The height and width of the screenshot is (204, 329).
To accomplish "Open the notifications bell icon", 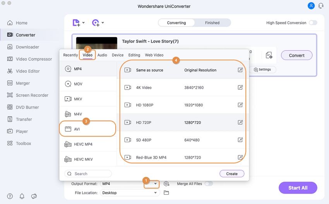I will 22,196.
